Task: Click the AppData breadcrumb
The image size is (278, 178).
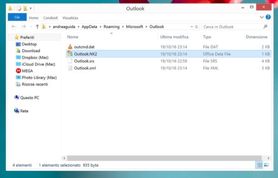Action: [89, 26]
